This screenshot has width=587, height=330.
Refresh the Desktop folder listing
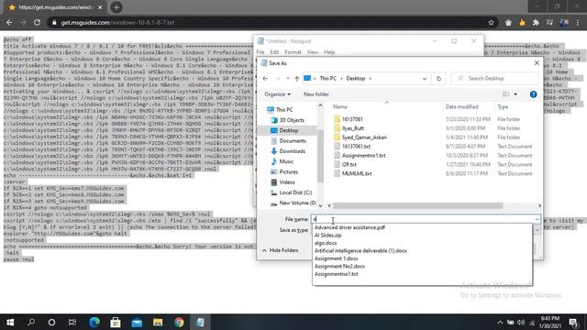point(438,79)
